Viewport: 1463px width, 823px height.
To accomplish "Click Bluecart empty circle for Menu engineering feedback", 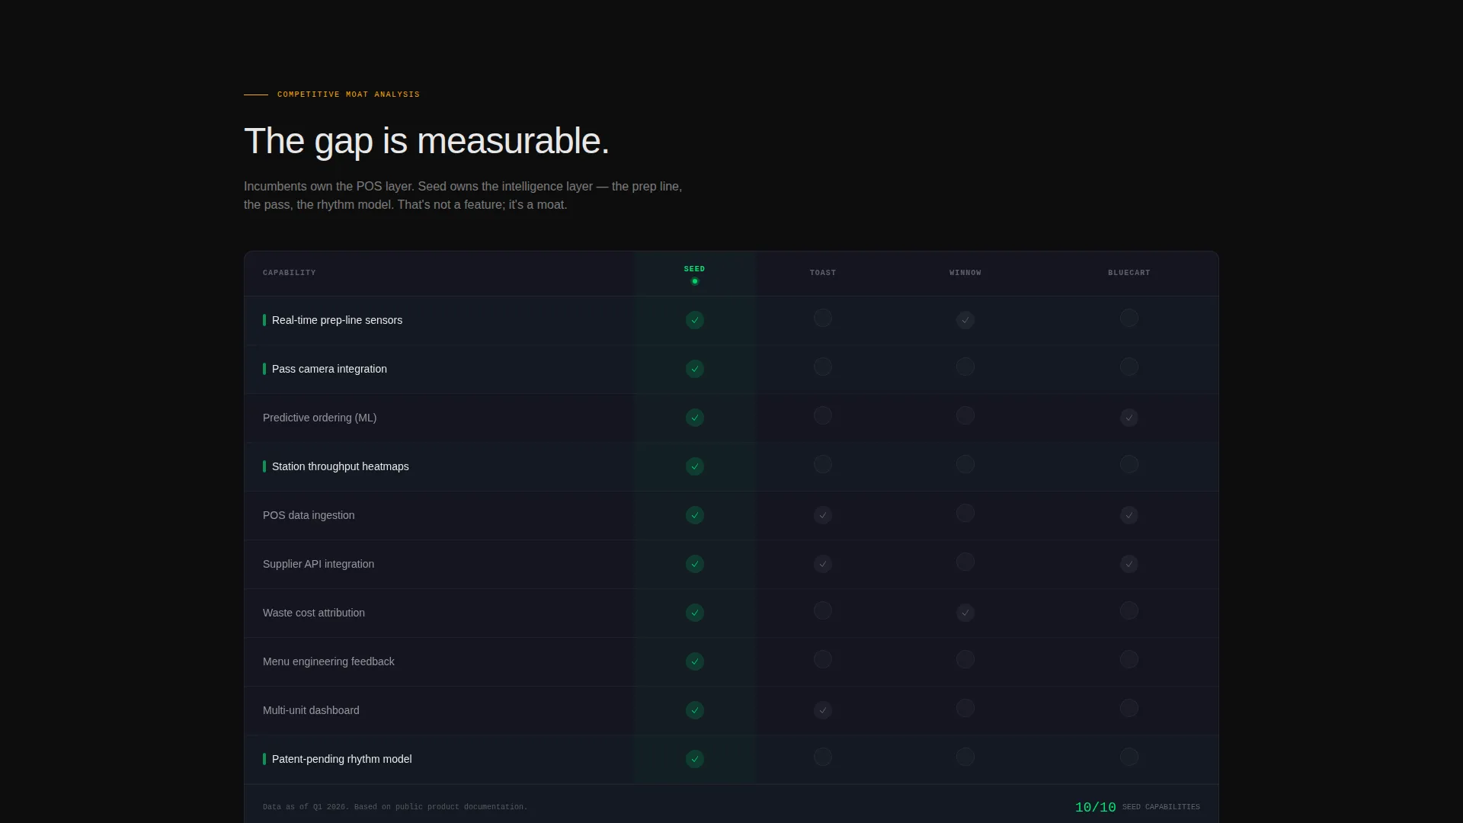I will coord(1128,659).
